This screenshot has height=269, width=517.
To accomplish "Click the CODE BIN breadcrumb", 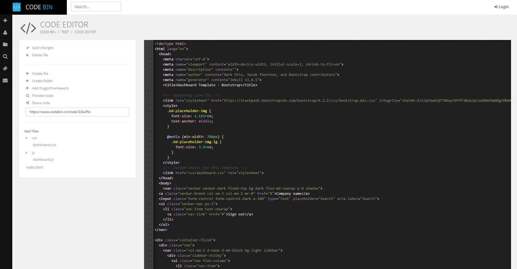I will (x=48, y=32).
